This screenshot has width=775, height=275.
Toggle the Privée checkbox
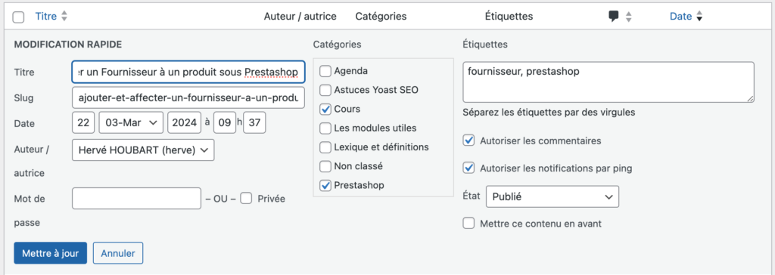point(247,199)
